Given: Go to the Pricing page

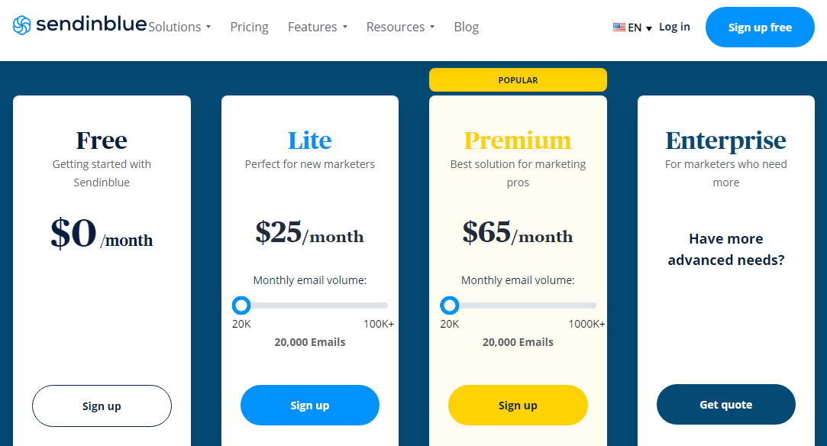Looking at the screenshot, I should 249,27.
